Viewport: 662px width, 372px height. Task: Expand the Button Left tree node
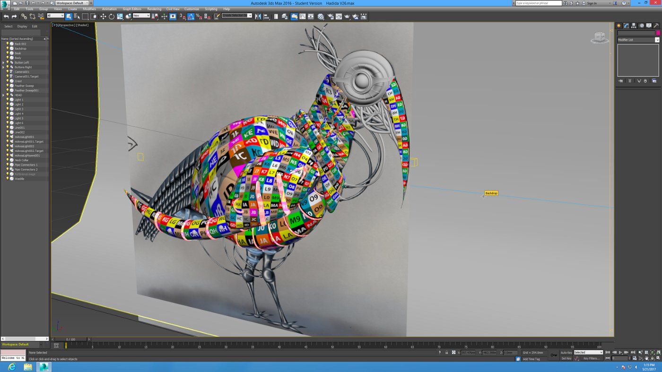3,62
